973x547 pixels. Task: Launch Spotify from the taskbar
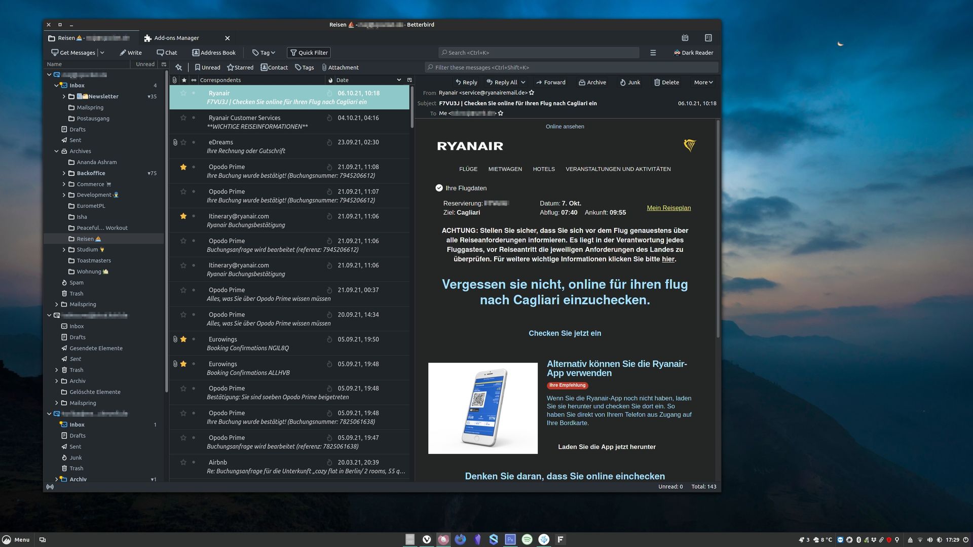click(527, 539)
